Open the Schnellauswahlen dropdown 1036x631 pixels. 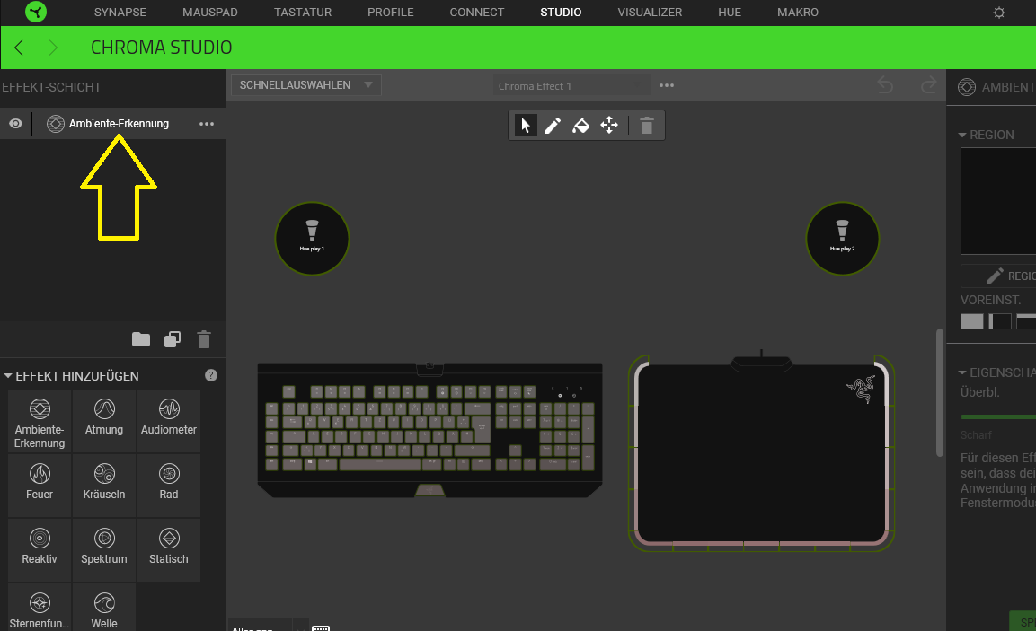tap(305, 85)
